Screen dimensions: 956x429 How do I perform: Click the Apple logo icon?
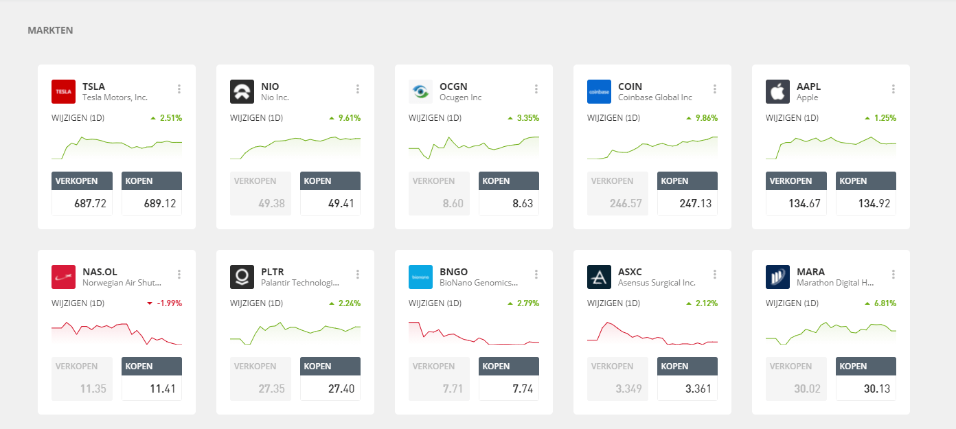(778, 92)
